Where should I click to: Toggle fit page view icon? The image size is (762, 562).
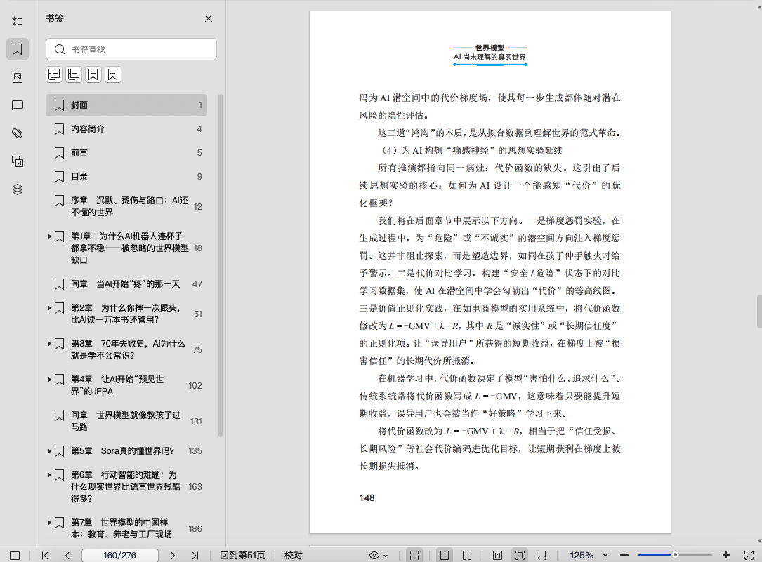point(520,555)
